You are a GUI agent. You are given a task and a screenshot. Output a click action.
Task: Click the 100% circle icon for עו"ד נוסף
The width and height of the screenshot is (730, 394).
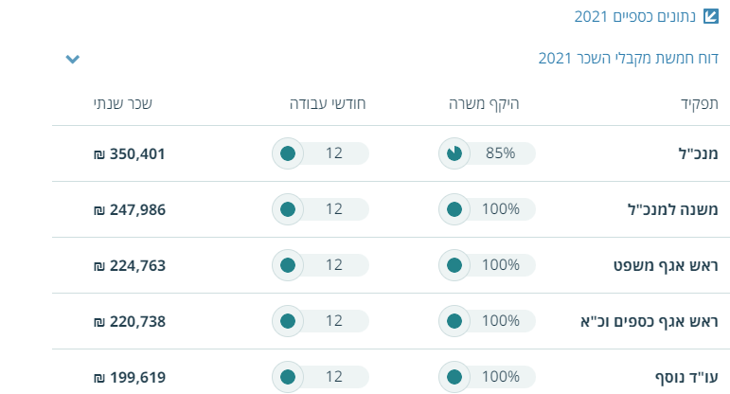pyautogui.click(x=454, y=377)
